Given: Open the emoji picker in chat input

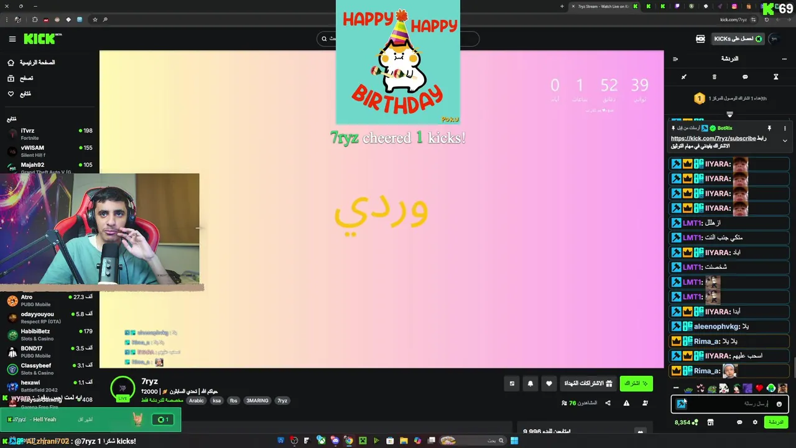Looking at the screenshot, I should [779, 404].
